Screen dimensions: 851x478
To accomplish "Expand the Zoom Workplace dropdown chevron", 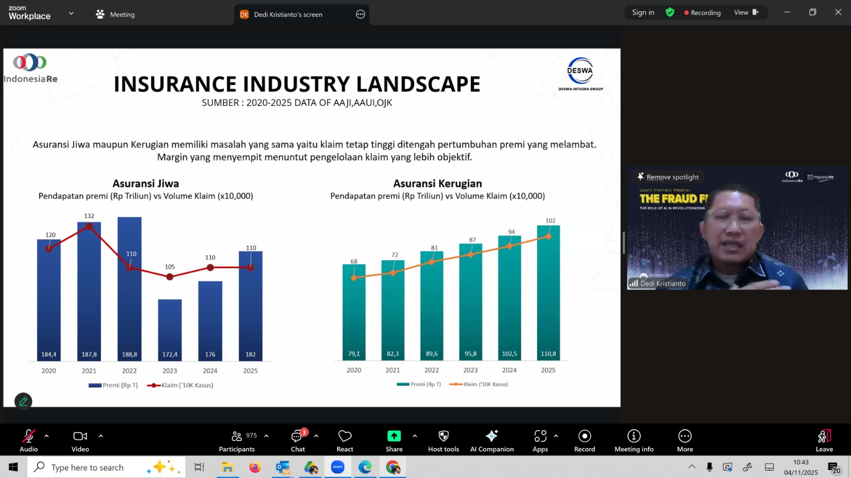I will (x=71, y=13).
